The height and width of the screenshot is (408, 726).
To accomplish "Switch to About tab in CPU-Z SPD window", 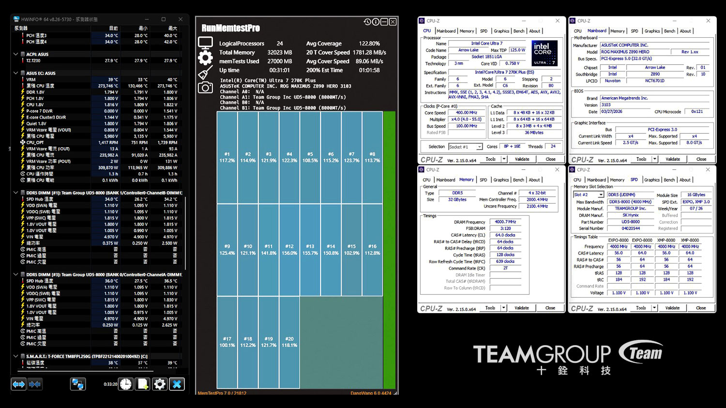I will point(685,180).
